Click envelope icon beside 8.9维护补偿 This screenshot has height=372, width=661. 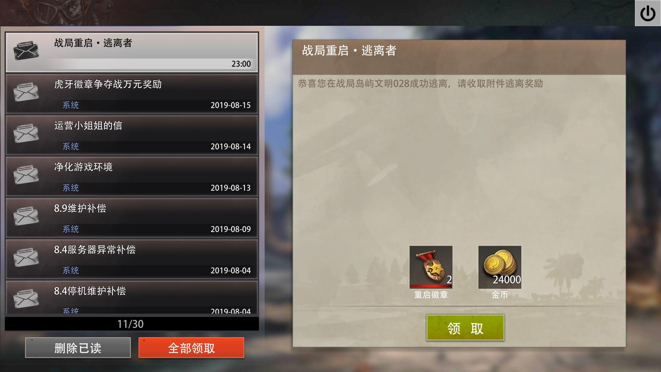point(26,216)
